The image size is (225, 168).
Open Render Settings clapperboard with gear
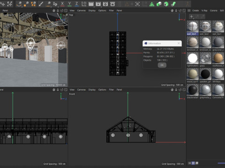tap(105, 4)
